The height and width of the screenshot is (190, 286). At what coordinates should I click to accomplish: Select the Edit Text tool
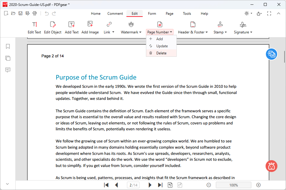click(34, 27)
